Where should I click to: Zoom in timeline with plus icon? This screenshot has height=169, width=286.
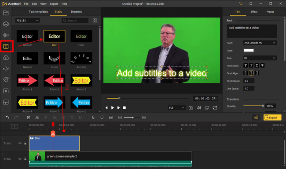[x=144, y=118]
